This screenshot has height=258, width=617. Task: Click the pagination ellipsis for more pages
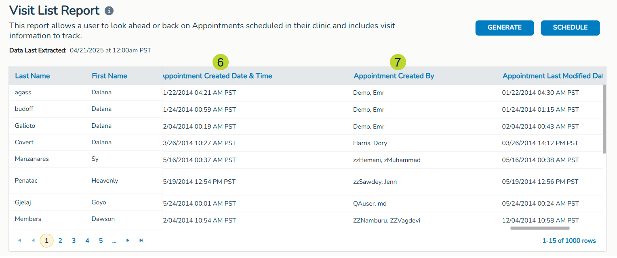click(114, 241)
